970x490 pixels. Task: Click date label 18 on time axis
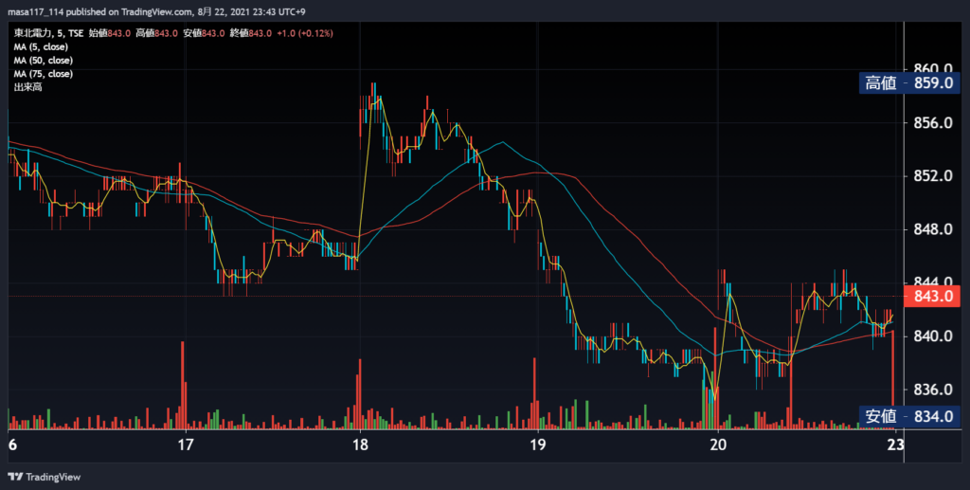point(360,445)
